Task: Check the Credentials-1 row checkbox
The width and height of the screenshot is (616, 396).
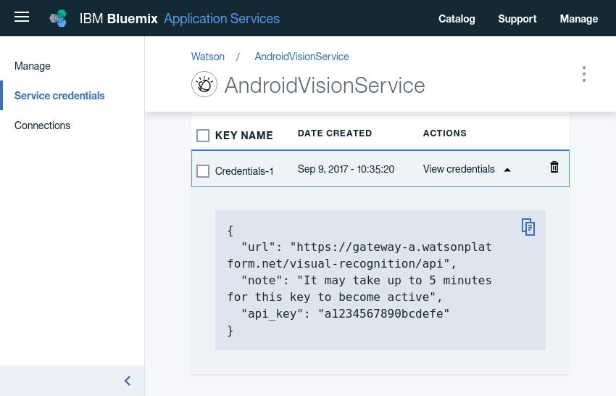Action: tap(203, 171)
